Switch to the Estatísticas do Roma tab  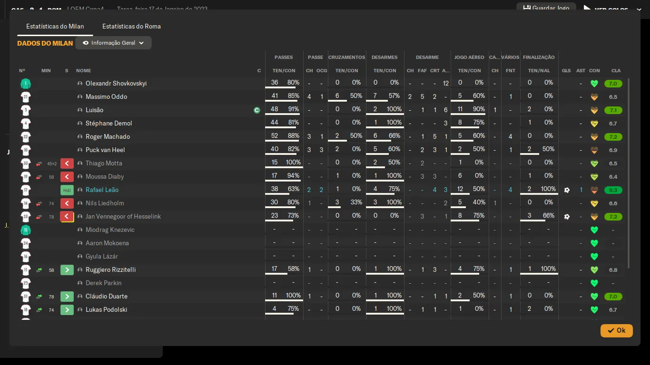pyautogui.click(x=131, y=26)
